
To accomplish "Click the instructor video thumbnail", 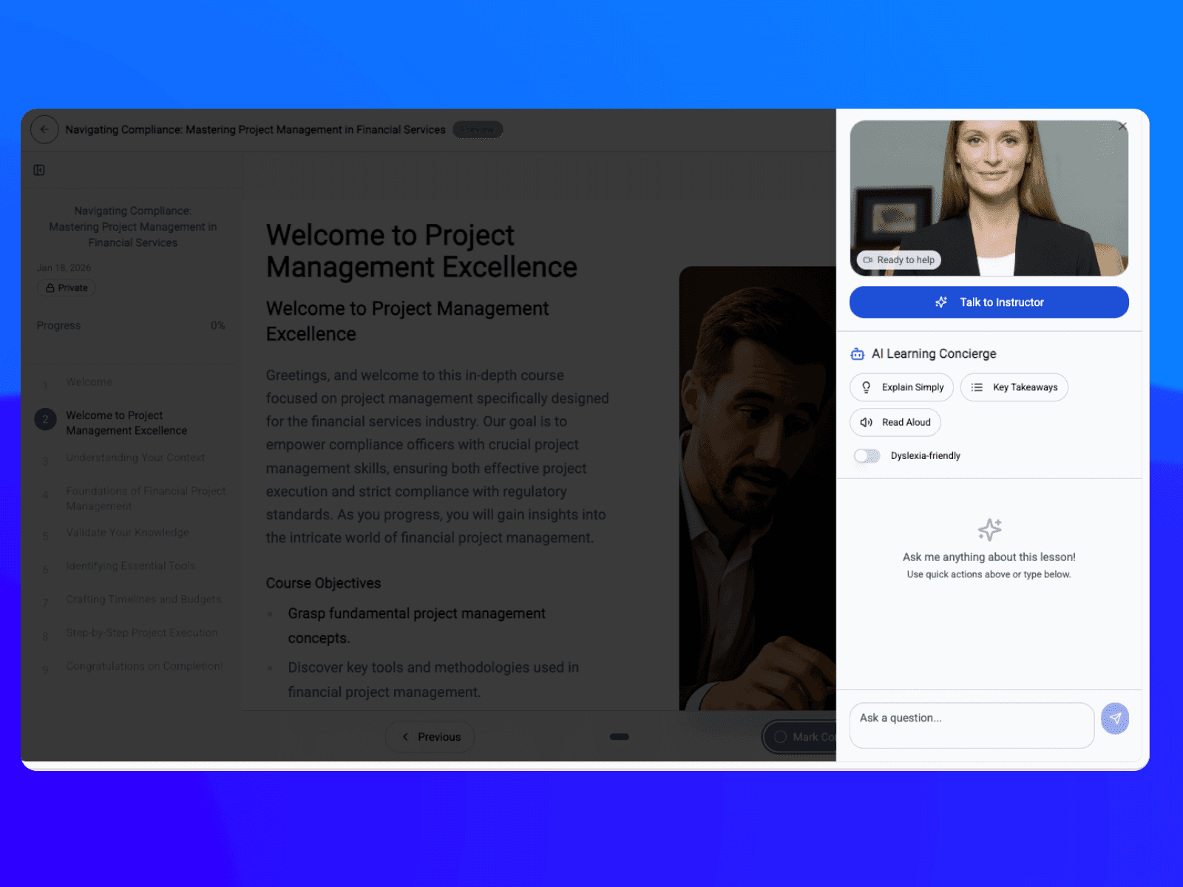I will pos(989,198).
